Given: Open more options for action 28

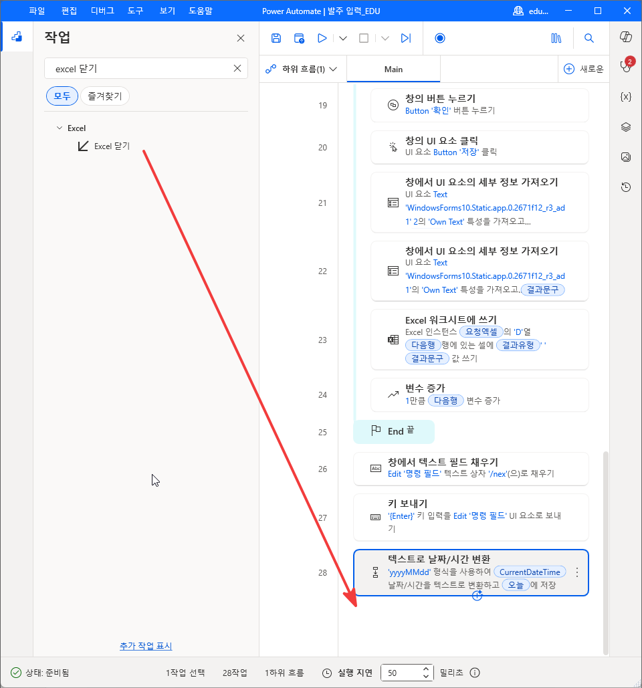Looking at the screenshot, I should 577,572.
